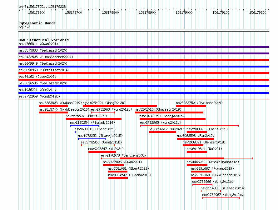Click the nsv4766814 (Quan2021) variant label
Viewport: 278px width, 210px height.
(38, 44)
